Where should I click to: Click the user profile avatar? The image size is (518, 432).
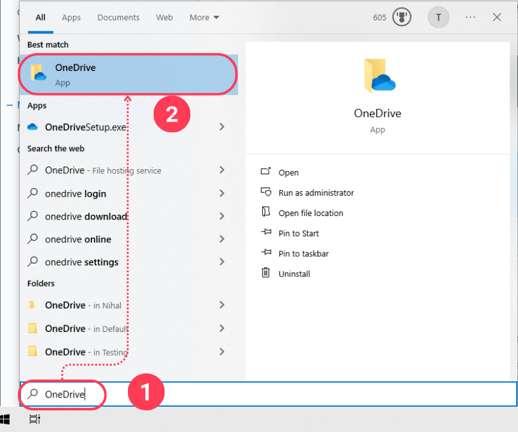[438, 17]
